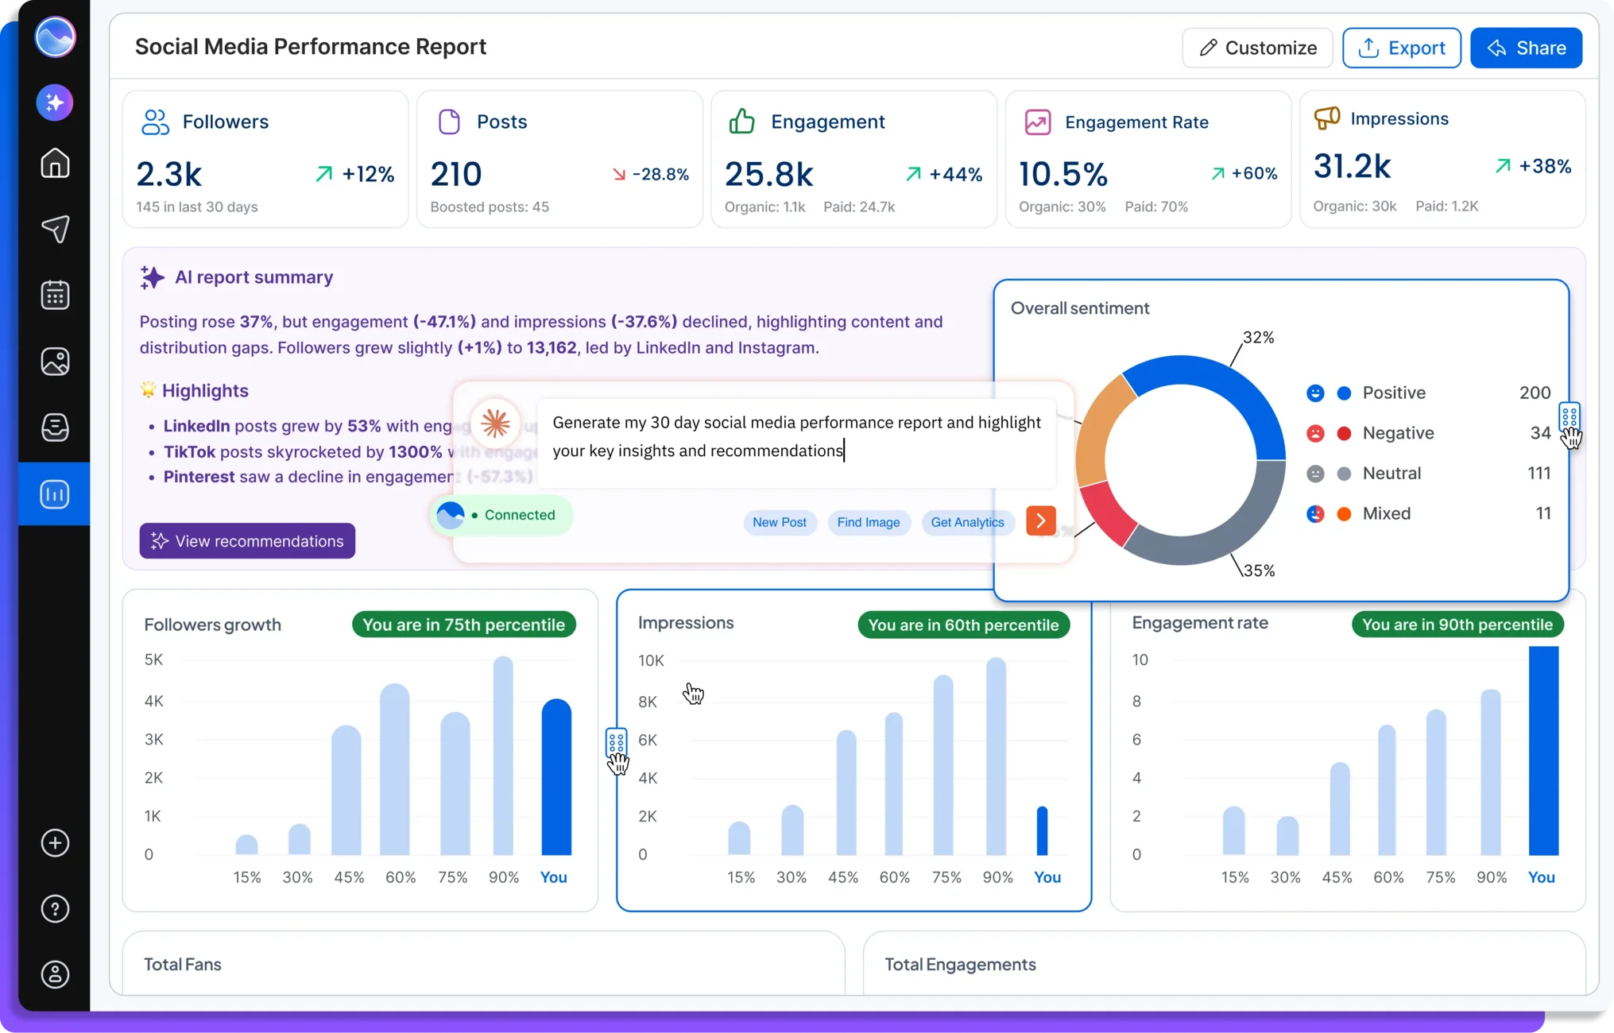Click the drag handle on the Impressions chart card
The width and height of the screenshot is (1614, 1033).
tap(616, 742)
